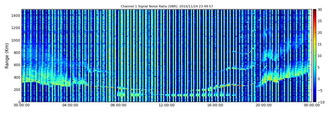Click the colorbar label 15
This screenshot has width=330, height=116.
[x=320, y=44]
